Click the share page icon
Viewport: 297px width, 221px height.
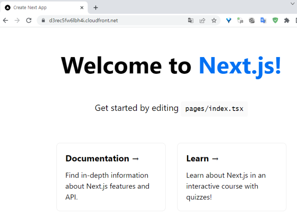tap(202, 20)
